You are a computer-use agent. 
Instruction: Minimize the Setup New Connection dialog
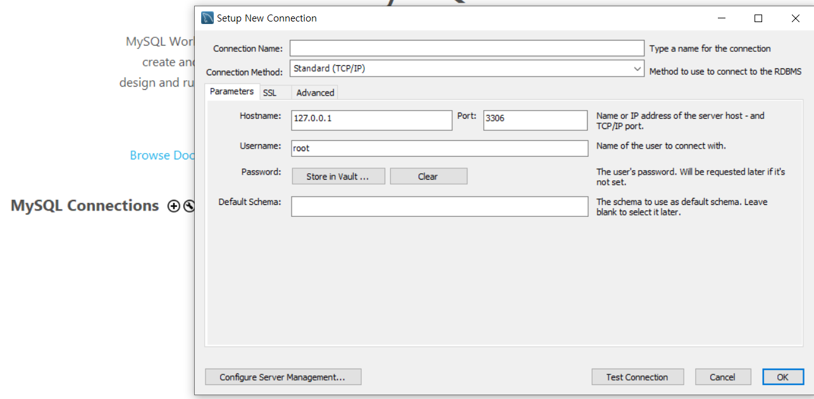pos(721,18)
